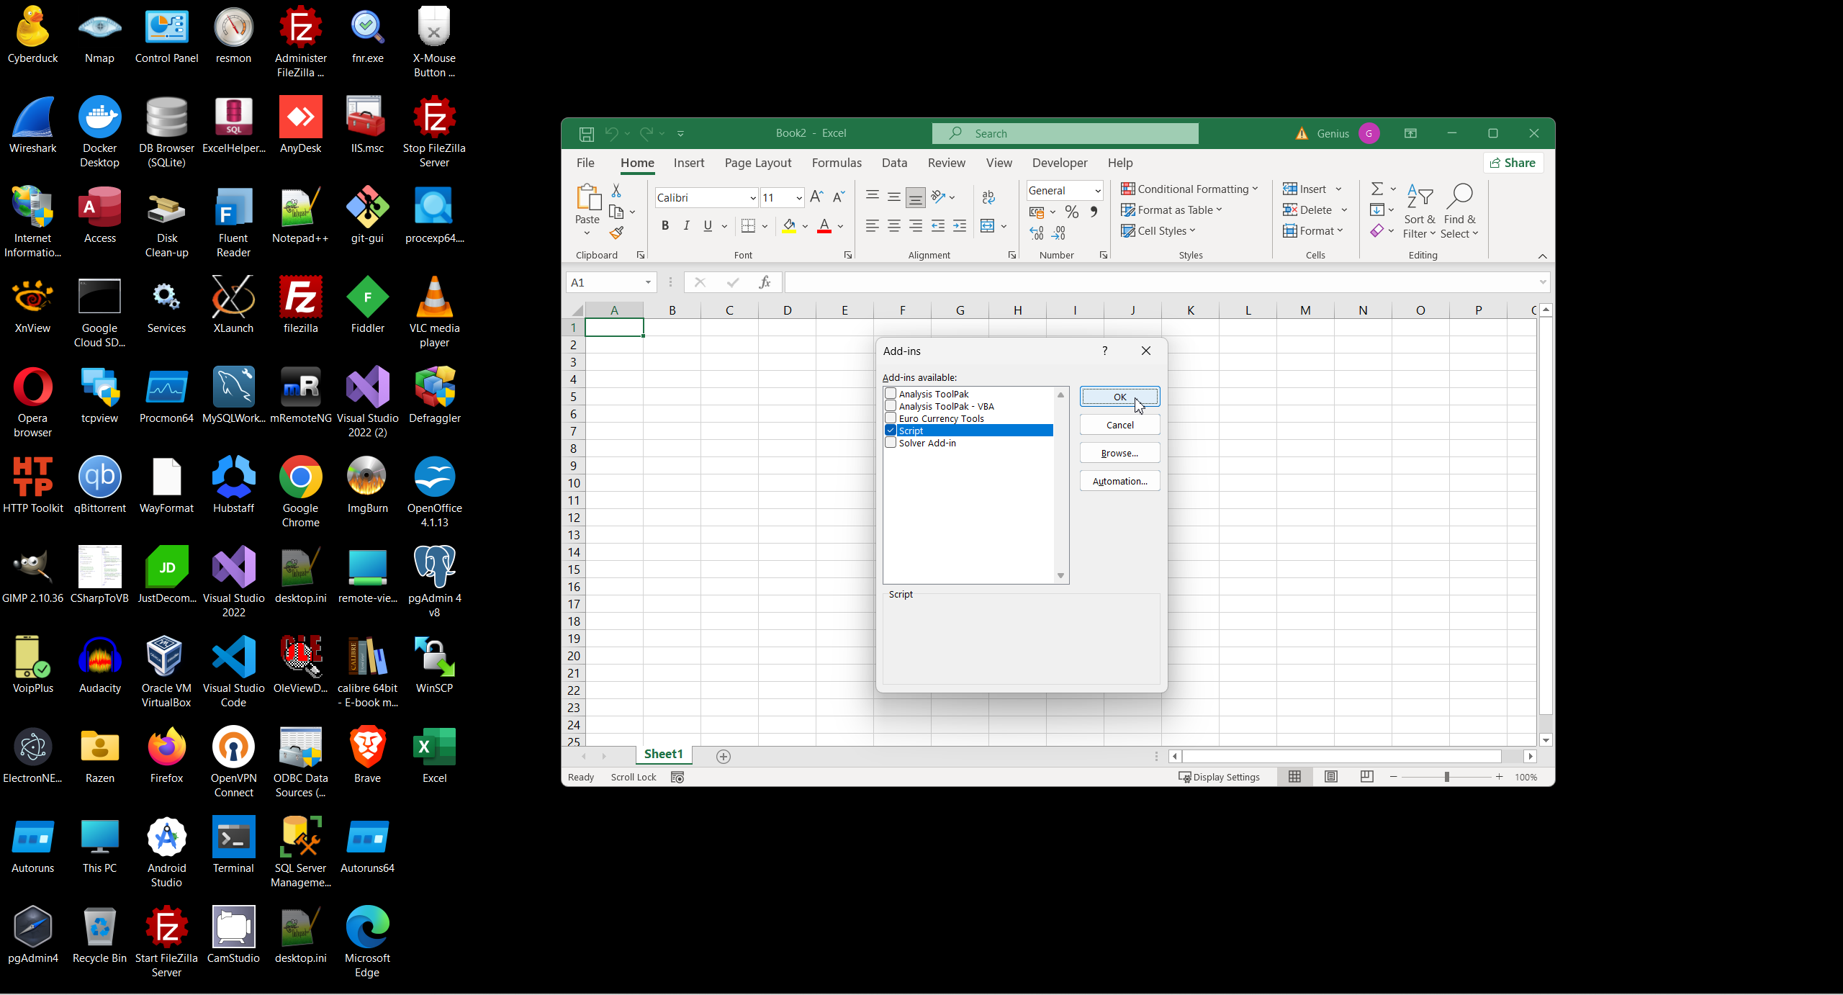Click the Format Painter brush icon
This screenshot has height=995, width=1843.
pos(616,233)
